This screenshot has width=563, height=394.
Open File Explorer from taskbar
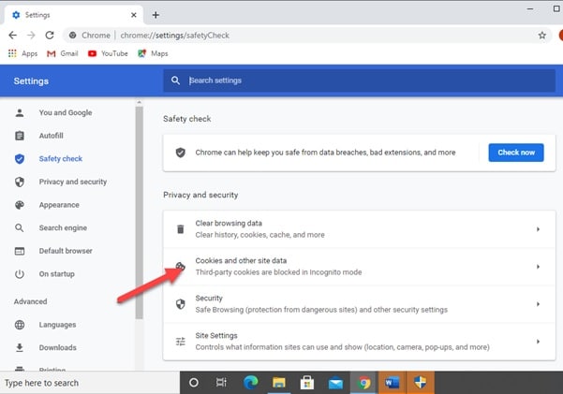coord(278,383)
